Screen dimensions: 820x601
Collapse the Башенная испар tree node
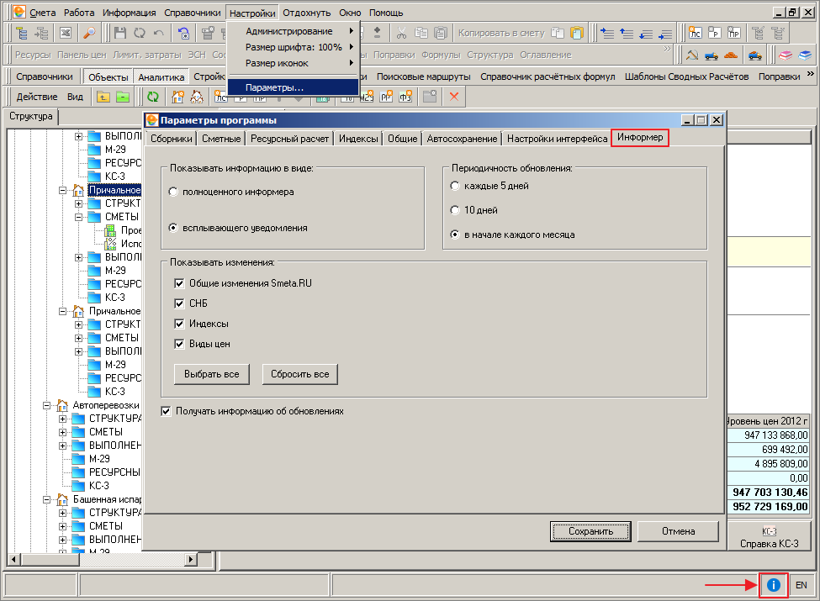[x=46, y=499]
